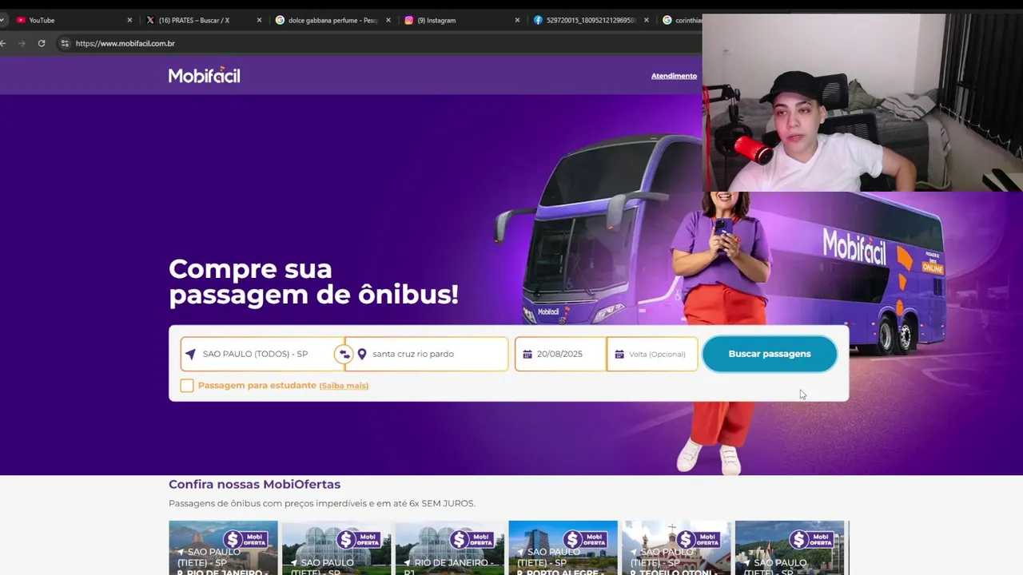Click the Compre sua passagem de ônibus! headline
The width and height of the screenshot is (1023, 575).
click(313, 281)
